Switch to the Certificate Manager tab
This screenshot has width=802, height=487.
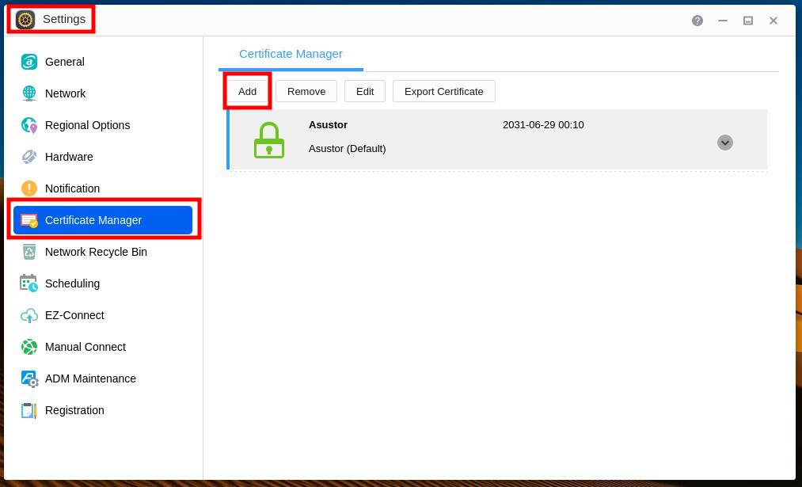[291, 54]
